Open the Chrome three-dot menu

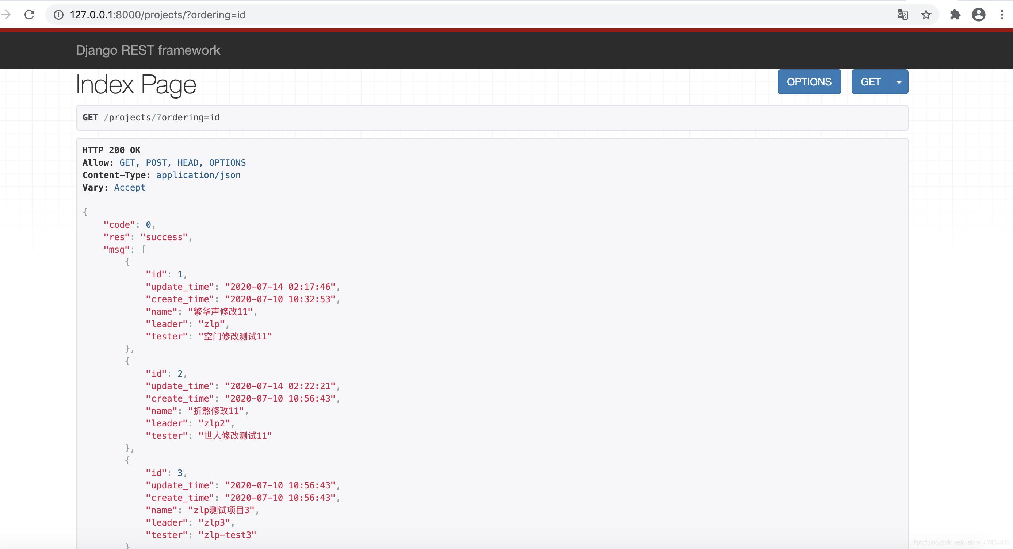(x=1002, y=15)
